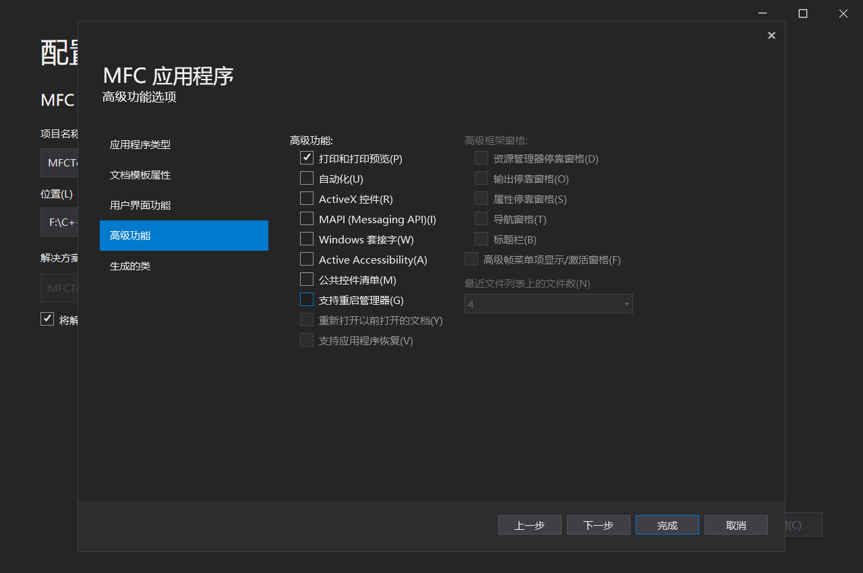Viewport: 863px width, 573px height.
Task: Click location path field starting F:\C+
Action: (x=59, y=222)
